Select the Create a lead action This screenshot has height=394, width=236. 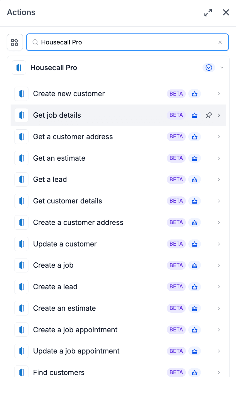tap(118, 287)
